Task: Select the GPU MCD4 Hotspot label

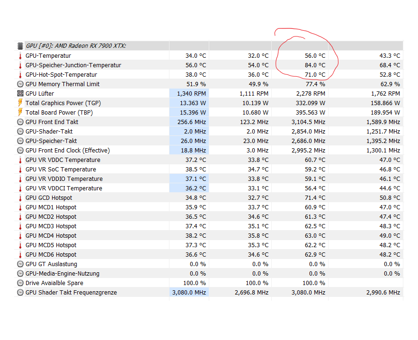Action: point(51,236)
